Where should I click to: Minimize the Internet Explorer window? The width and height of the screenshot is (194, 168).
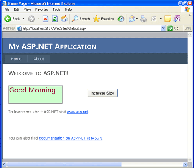pyautogui.click(x=181, y=3)
